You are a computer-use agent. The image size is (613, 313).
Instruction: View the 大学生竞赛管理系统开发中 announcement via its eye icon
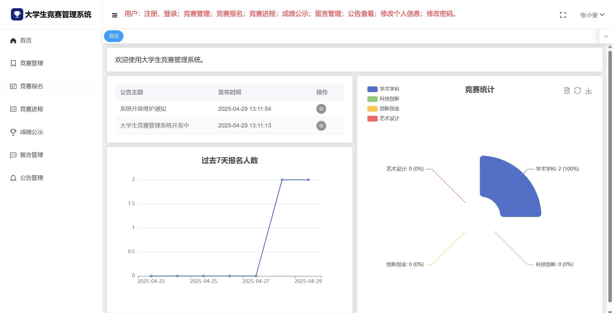321,126
